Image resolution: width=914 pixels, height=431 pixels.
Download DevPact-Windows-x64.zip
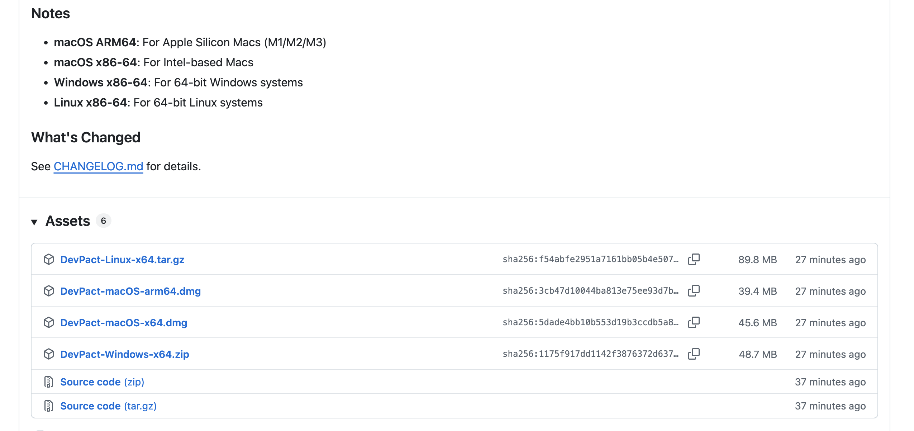[125, 354]
